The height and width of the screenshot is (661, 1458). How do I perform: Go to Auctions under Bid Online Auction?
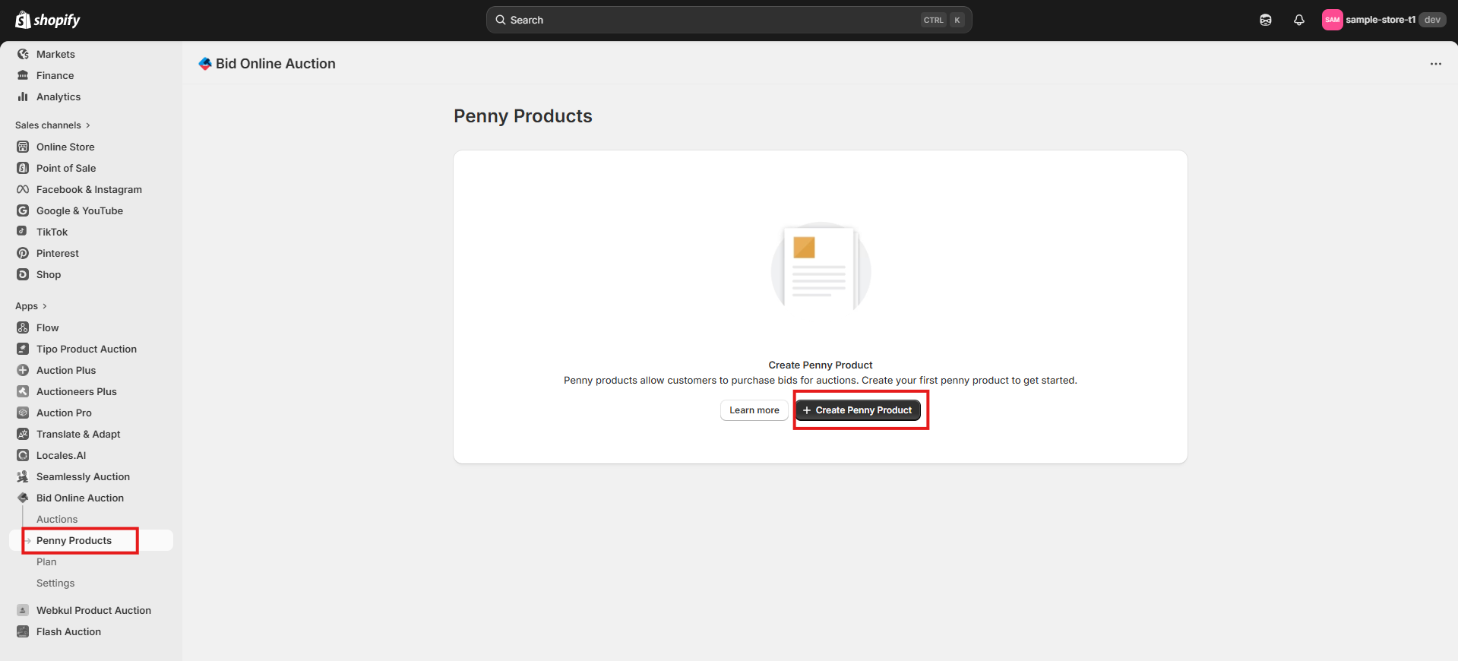[x=57, y=519]
